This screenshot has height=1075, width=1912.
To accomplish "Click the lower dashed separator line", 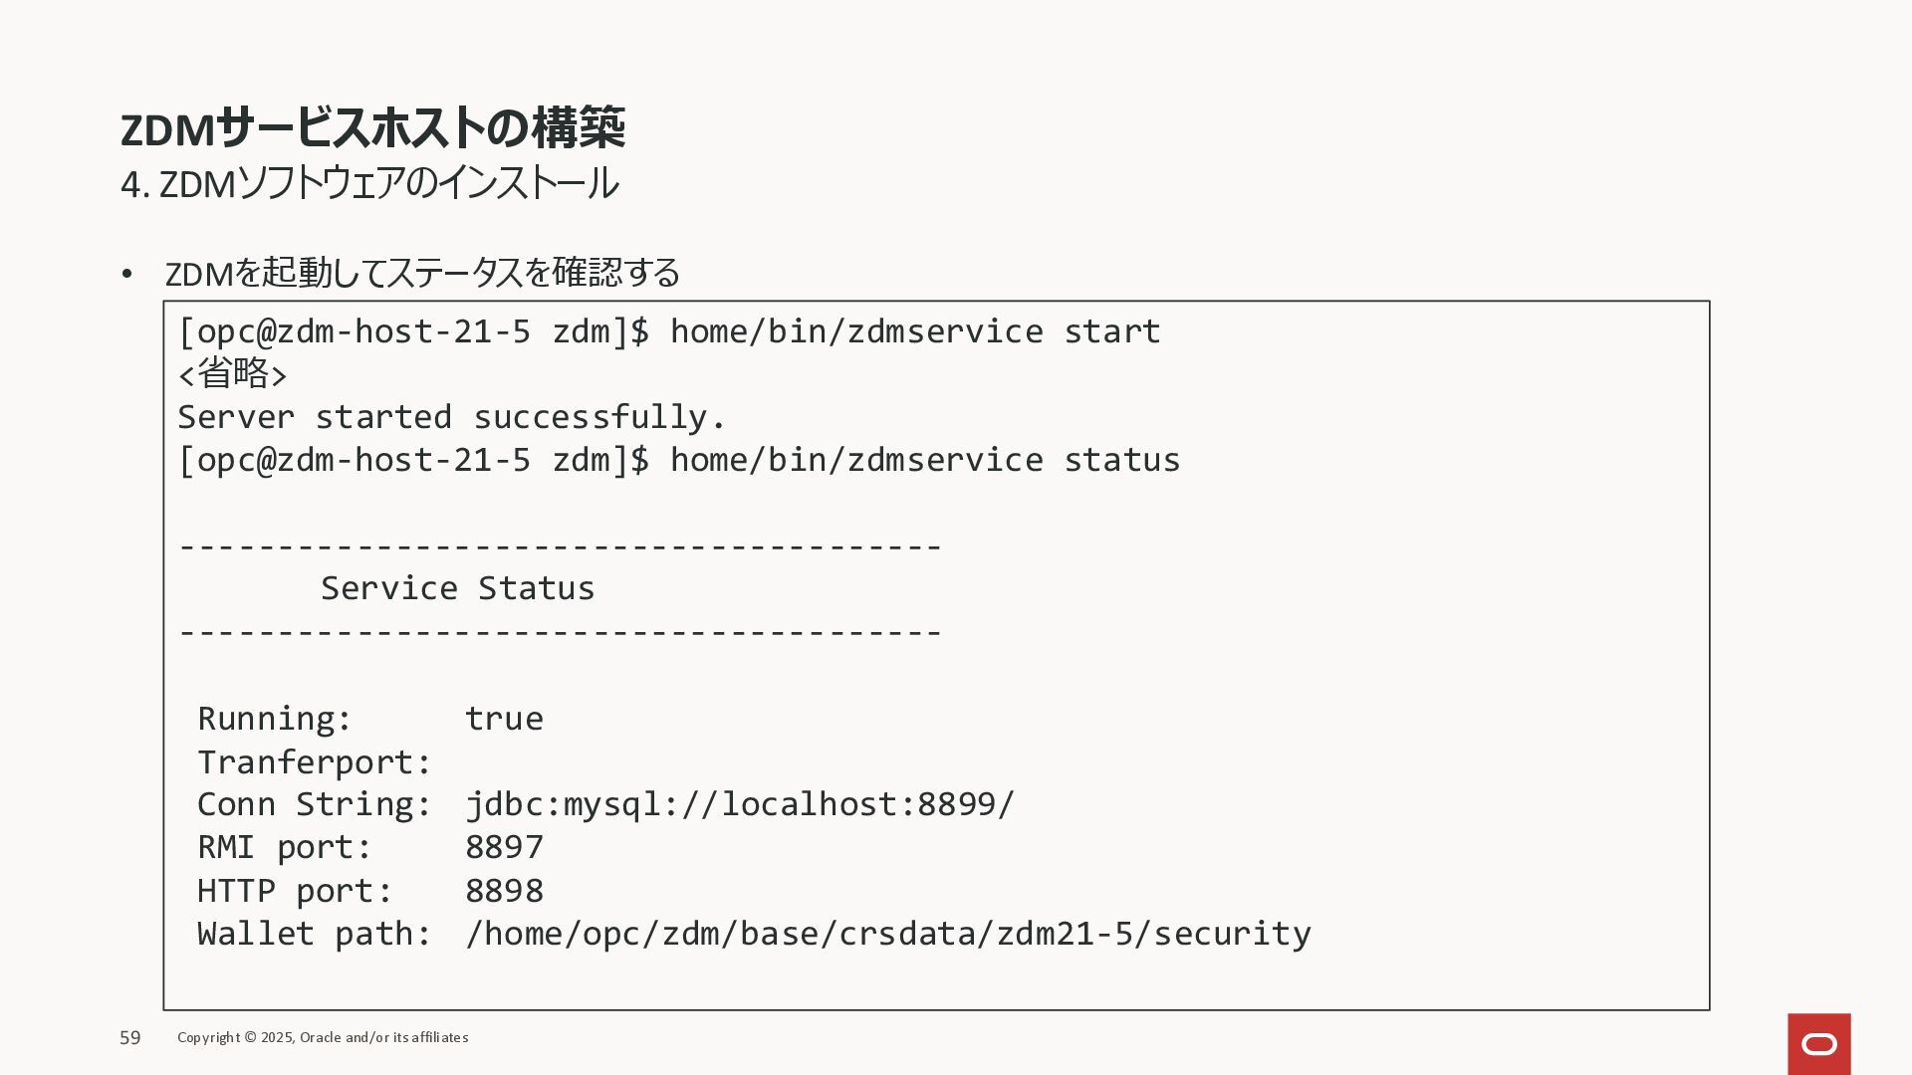I will pyautogui.click(x=560, y=631).
